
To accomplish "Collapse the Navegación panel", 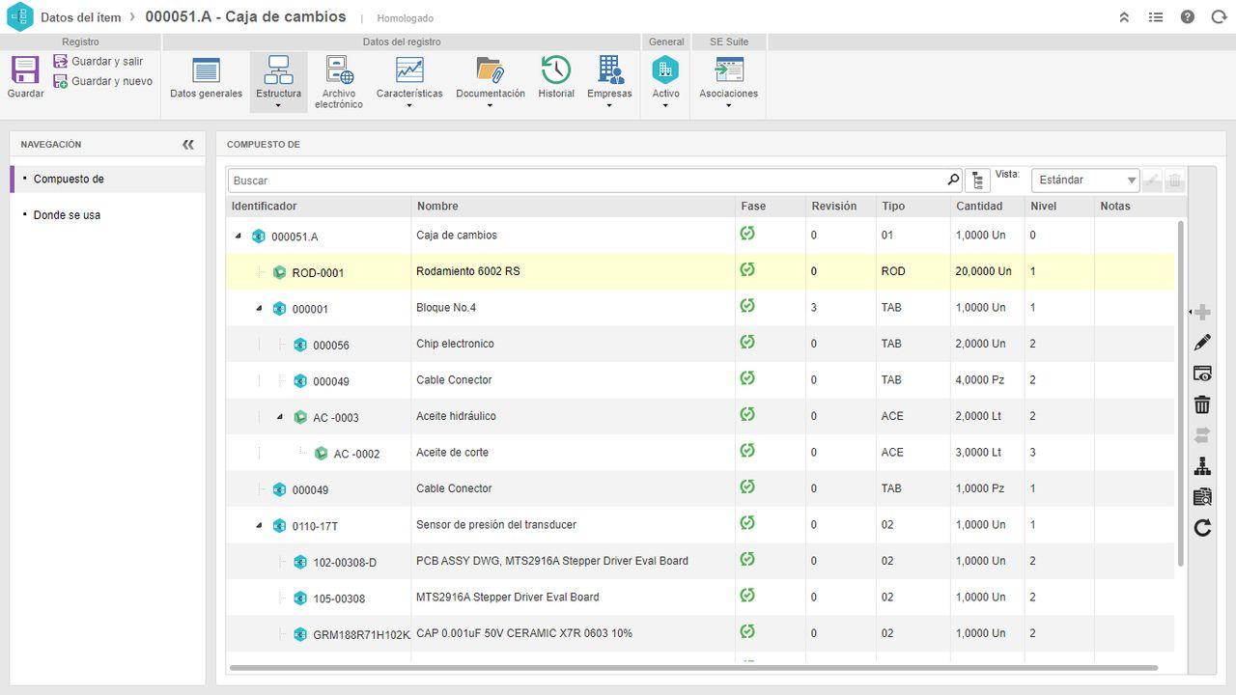I will click(188, 145).
